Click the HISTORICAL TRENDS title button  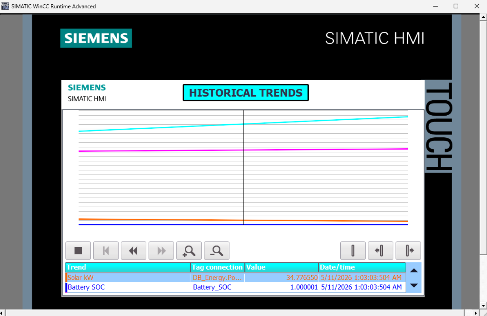[x=245, y=93]
